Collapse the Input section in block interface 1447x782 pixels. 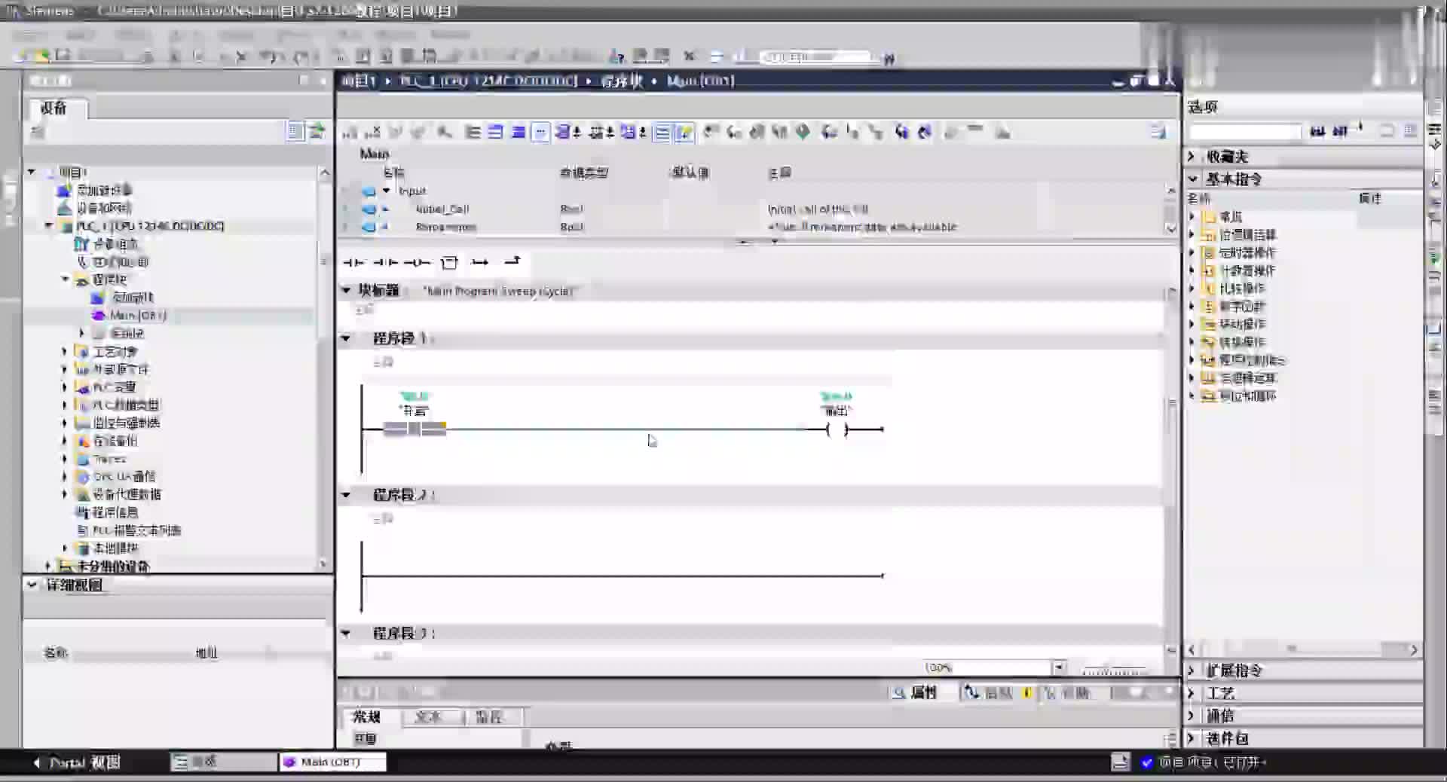(387, 191)
